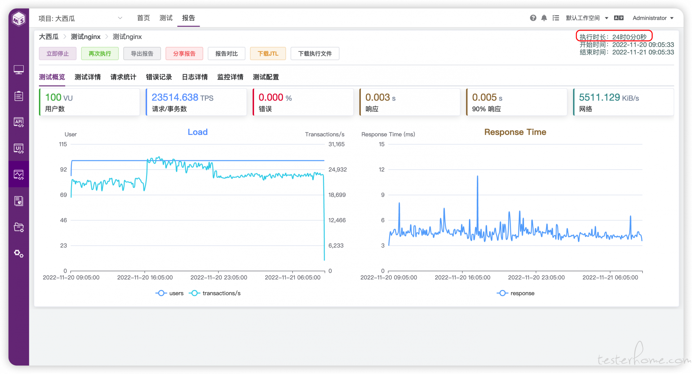Click the 0.005 s 90% 响应 card

(516, 102)
